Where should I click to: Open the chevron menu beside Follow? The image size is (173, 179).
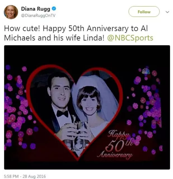pos(167,12)
